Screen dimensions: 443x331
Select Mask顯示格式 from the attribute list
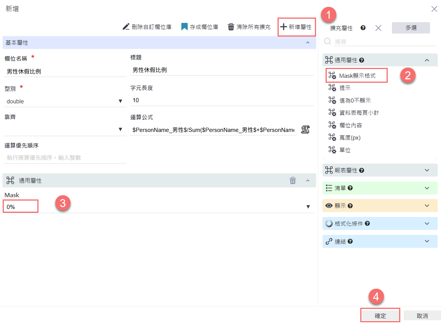coord(357,76)
